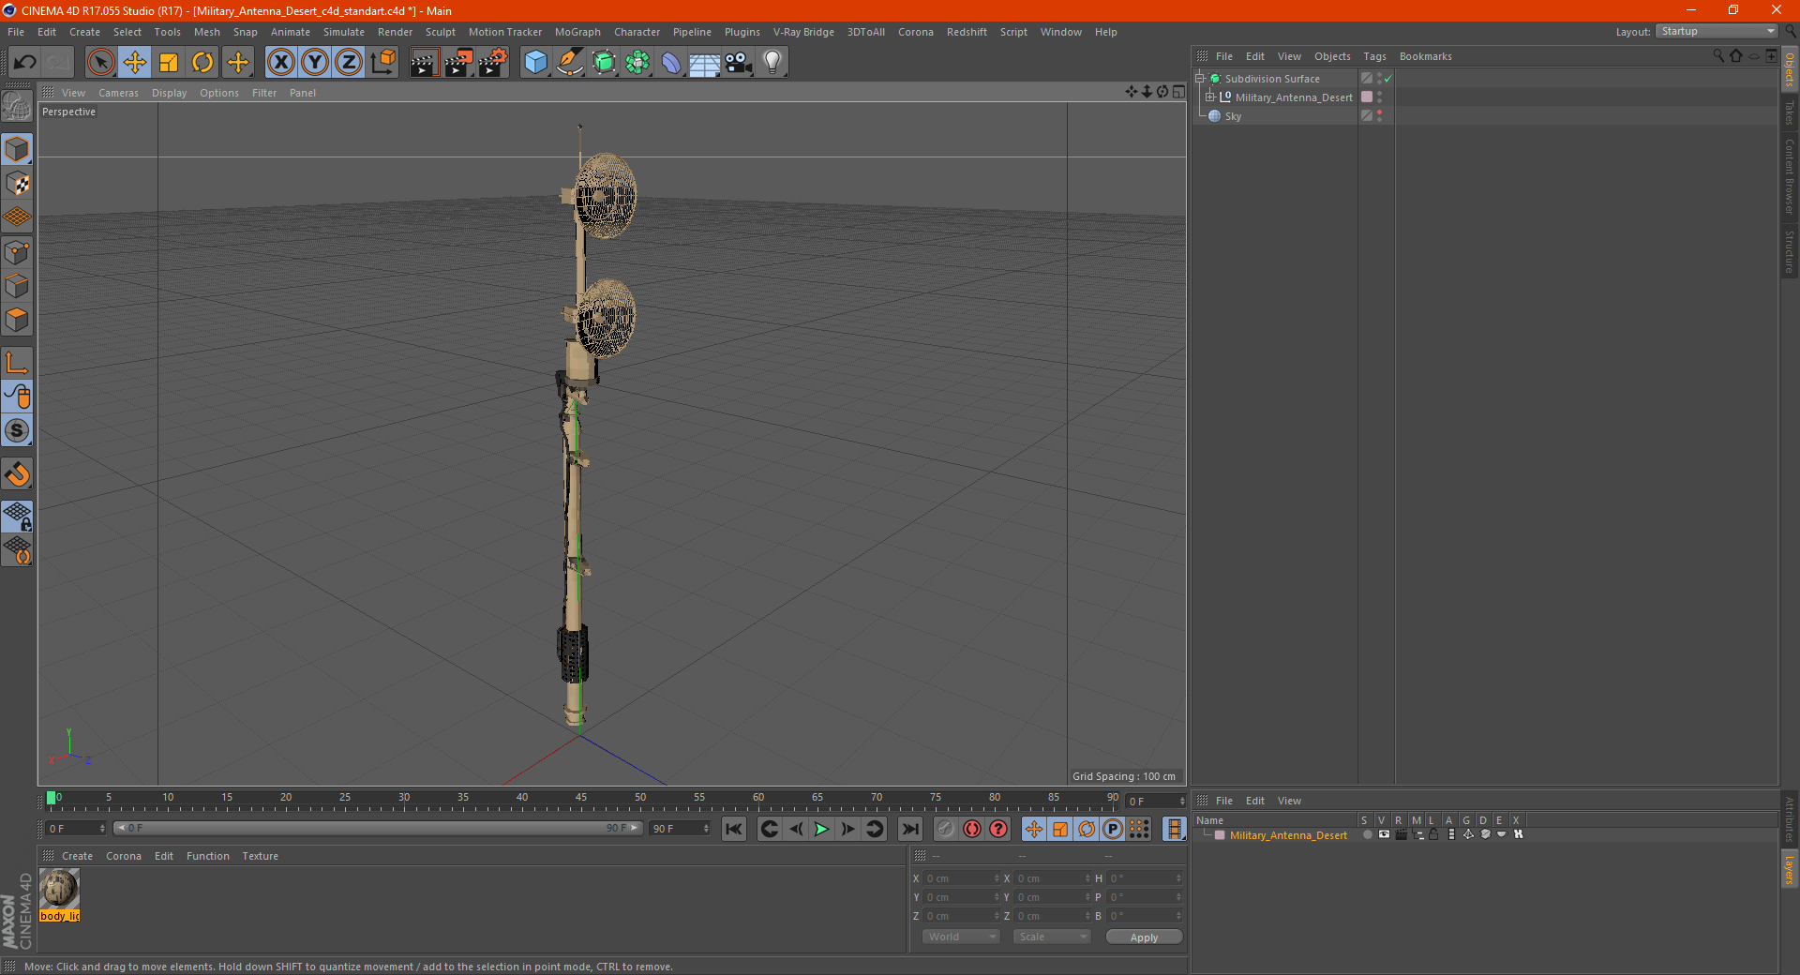This screenshot has width=1800, height=975.
Task: Click Military_Antenna_Desert layer color swatch in Objects
Action: pos(1367,97)
